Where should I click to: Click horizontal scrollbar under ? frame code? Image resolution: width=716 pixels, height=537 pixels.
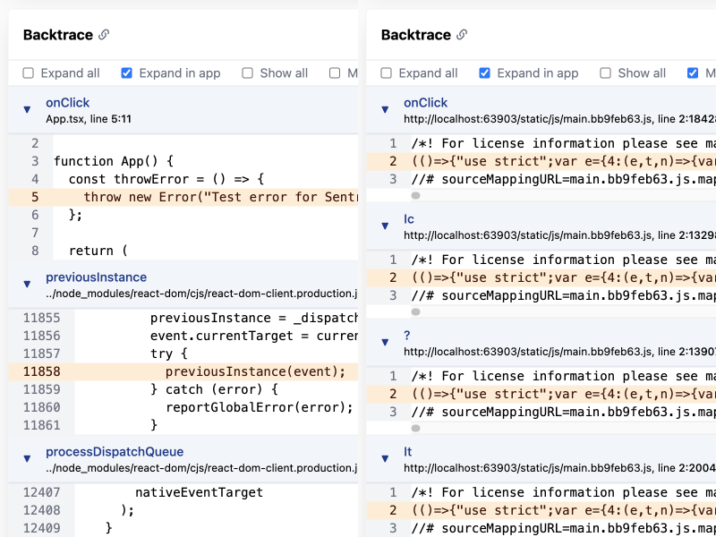click(x=415, y=429)
